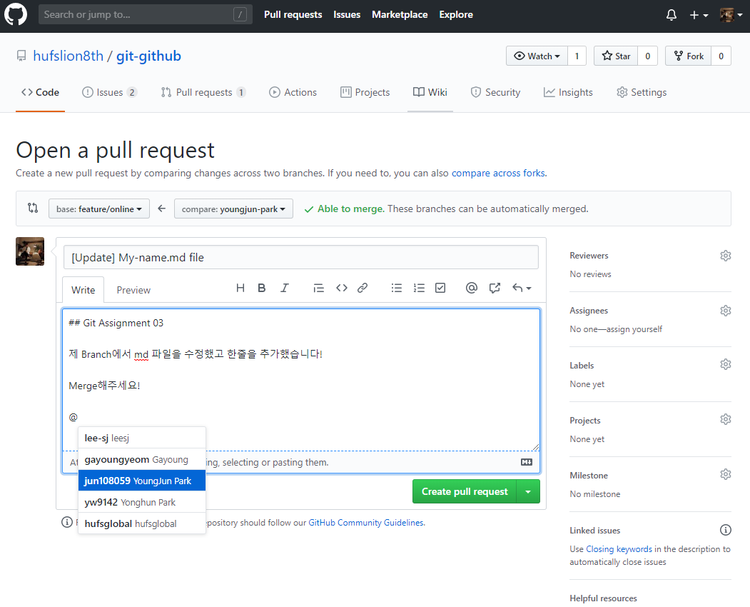Click the compare branches swap icon
This screenshot has width=750, height=607.
[33, 208]
